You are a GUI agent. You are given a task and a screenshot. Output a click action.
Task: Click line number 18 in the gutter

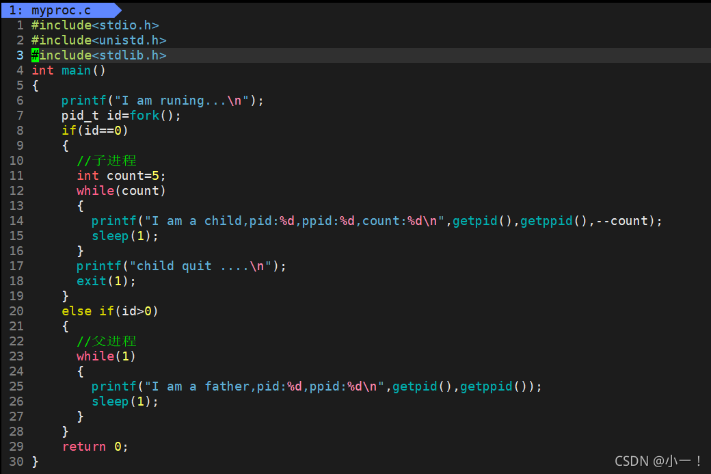pyautogui.click(x=16, y=281)
